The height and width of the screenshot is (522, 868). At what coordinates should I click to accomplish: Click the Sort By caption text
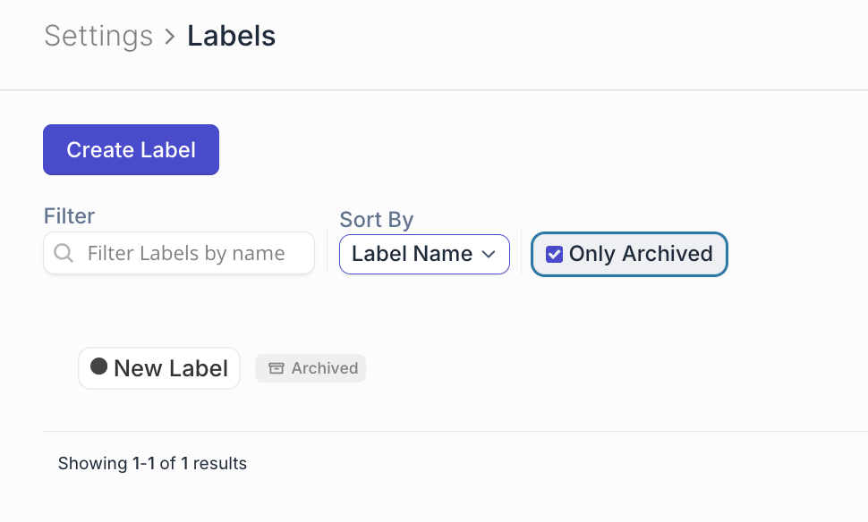pyautogui.click(x=376, y=220)
